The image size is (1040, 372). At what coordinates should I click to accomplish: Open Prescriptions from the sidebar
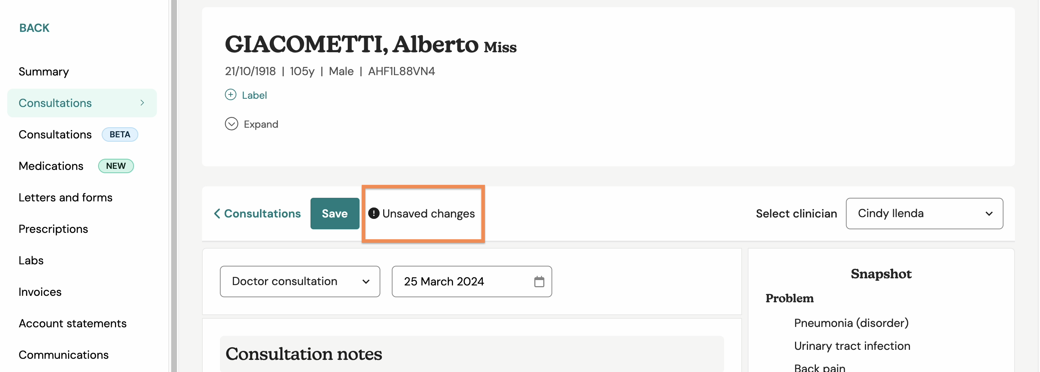[53, 229]
